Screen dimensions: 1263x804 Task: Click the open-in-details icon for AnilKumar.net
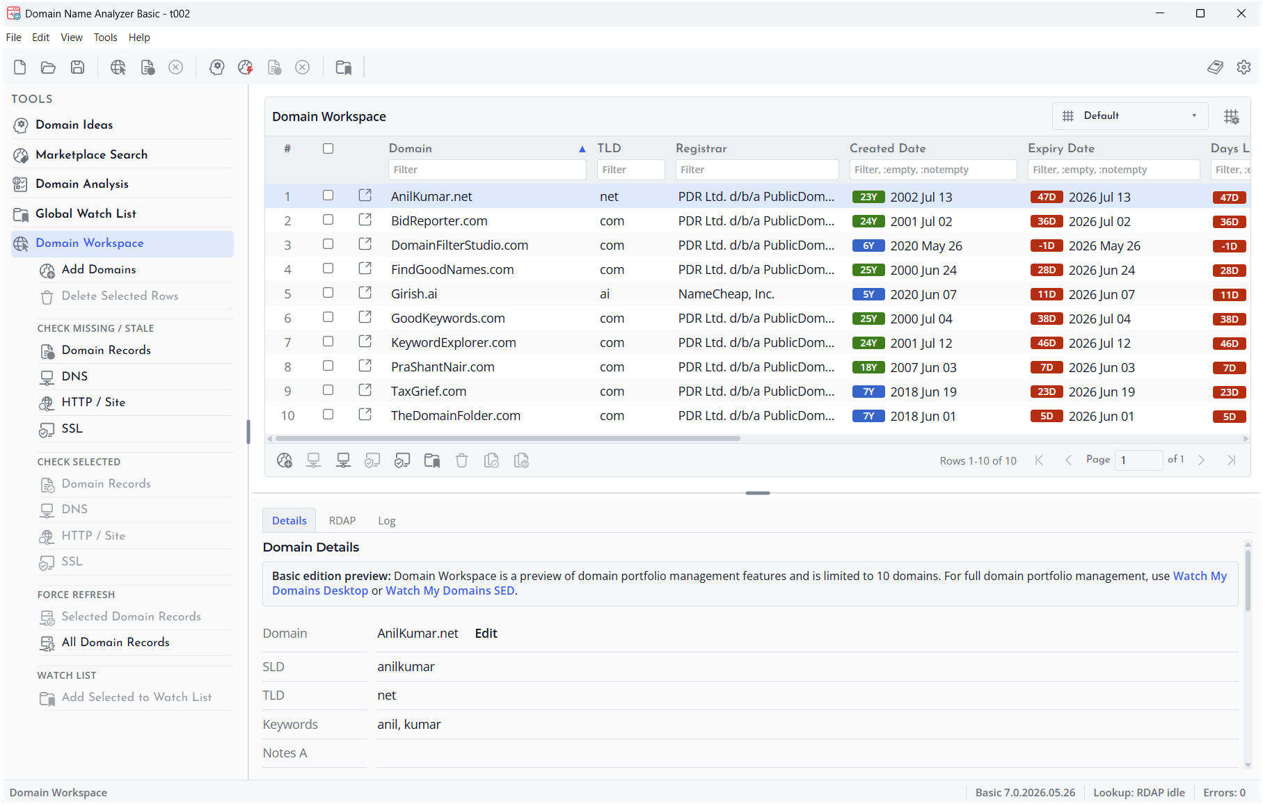click(x=365, y=195)
